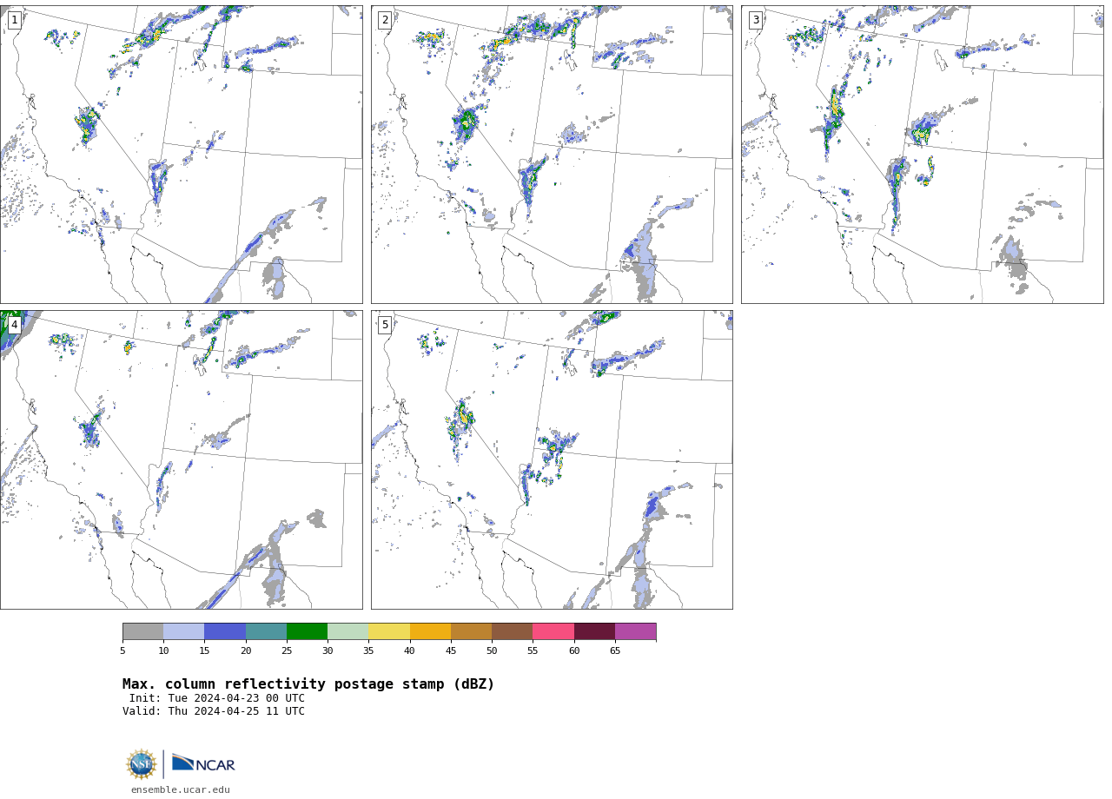Click the orange 40-45 dBZ swatch
1112x799 pixels.
coord(430,631)
